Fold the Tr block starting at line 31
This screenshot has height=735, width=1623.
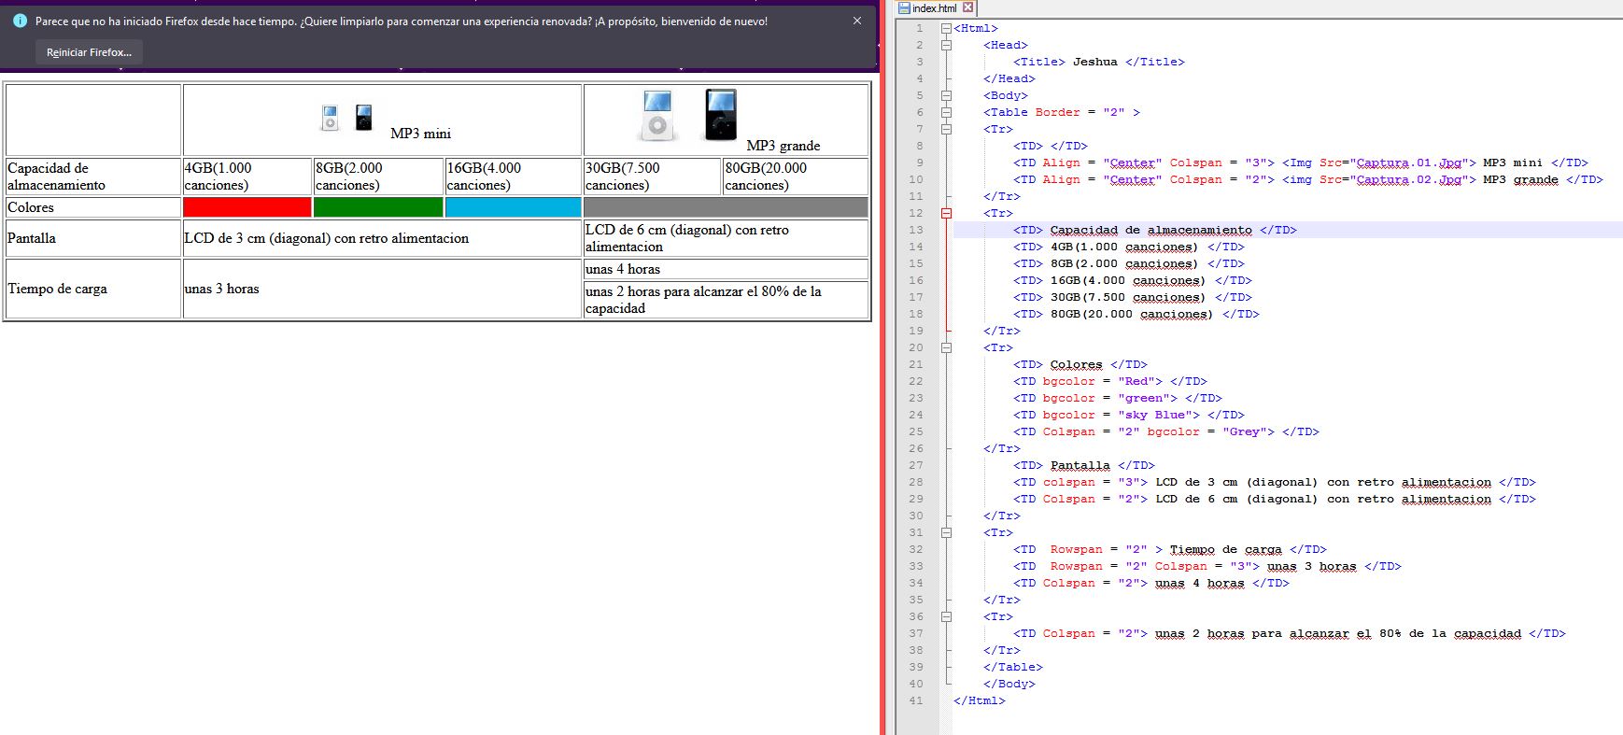(x=946, y=532)
